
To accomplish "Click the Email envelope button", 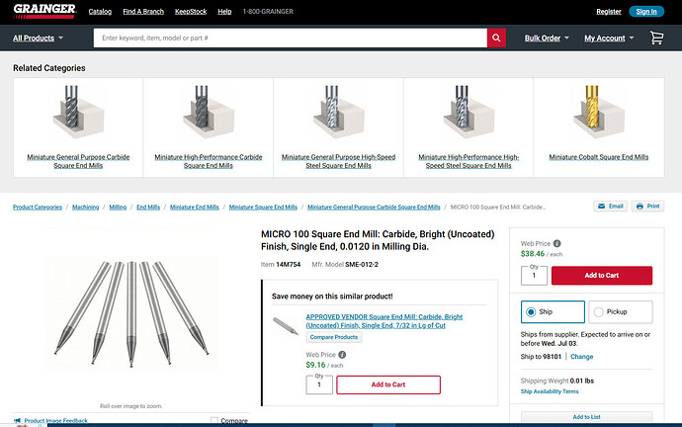I will tap(610, 207).
